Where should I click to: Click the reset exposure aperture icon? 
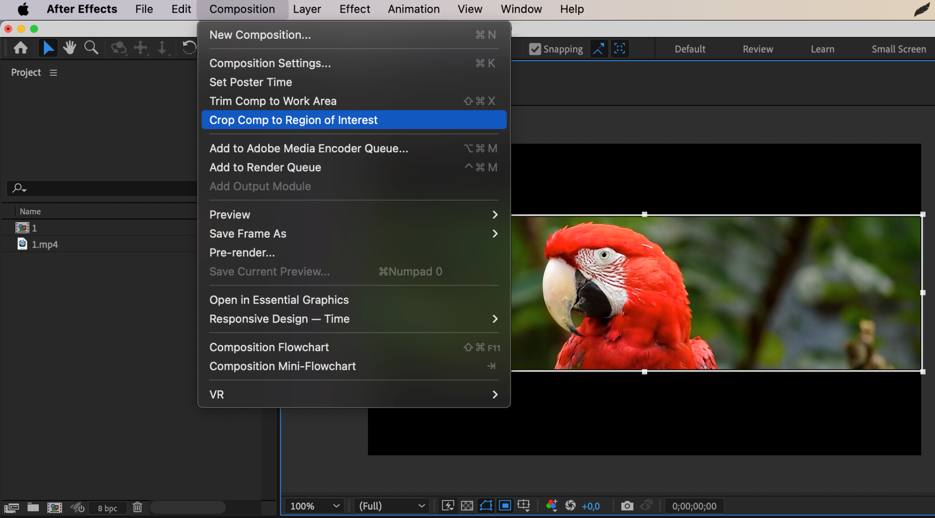[570, 506]
